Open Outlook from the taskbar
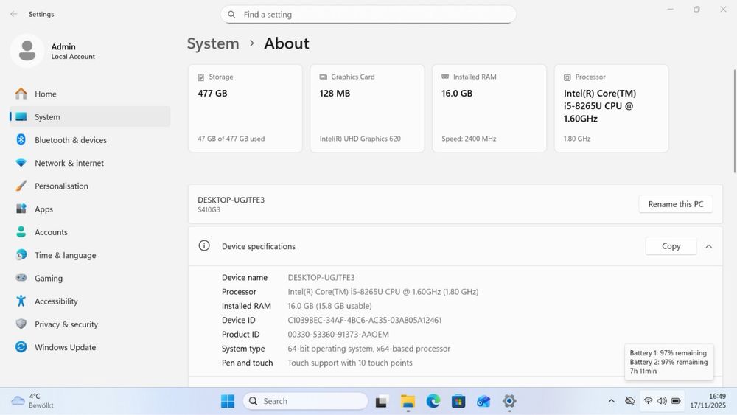This screenshot has width=737, height=415. pos(483,402)
